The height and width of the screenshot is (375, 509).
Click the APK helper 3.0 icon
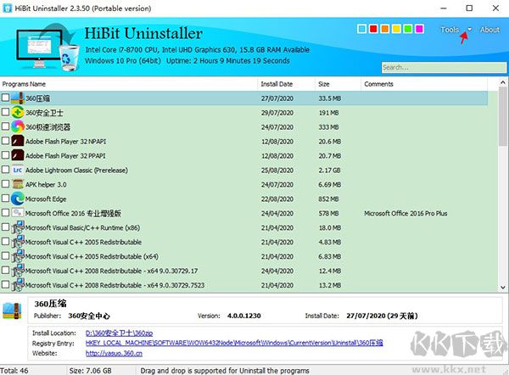18,184
